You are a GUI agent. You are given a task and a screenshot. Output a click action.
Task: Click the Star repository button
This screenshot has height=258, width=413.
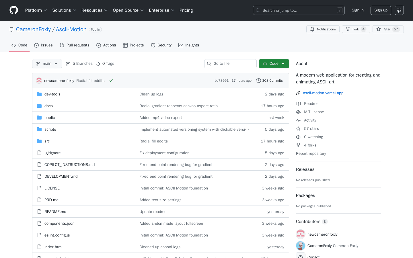pos(388,29)
